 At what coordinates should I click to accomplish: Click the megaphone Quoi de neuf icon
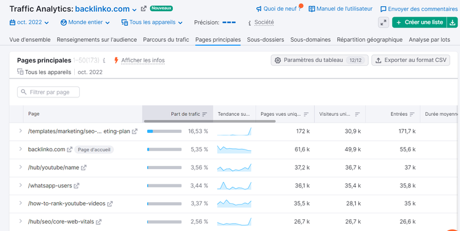(259, 9)
